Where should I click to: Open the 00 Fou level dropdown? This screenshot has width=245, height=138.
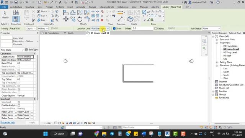(43, 28)
